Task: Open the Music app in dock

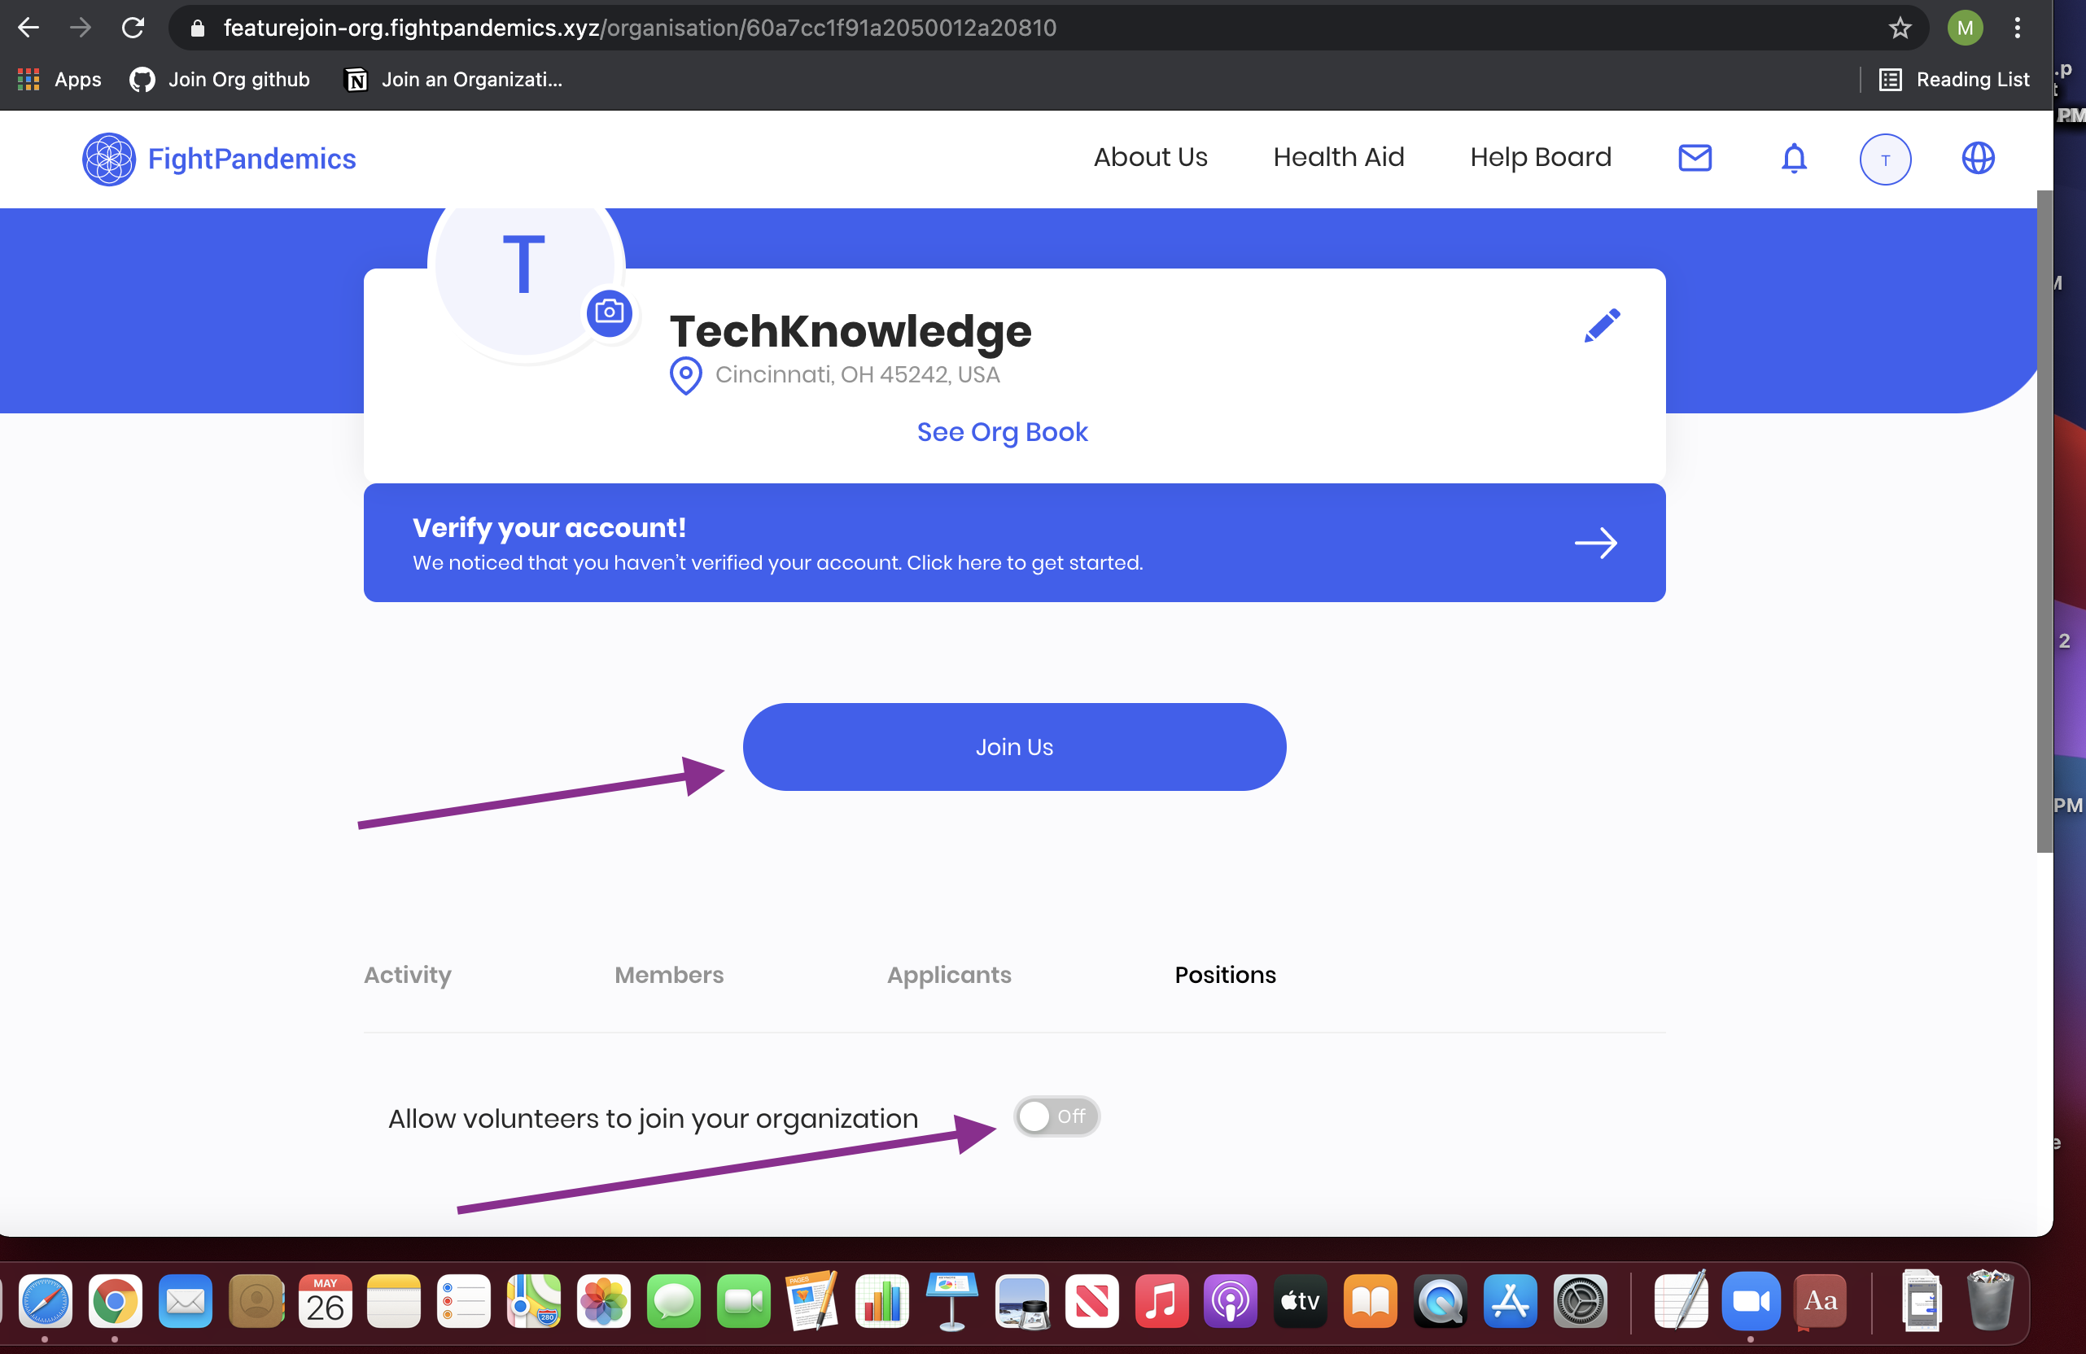Action: click(1161, 1301)
